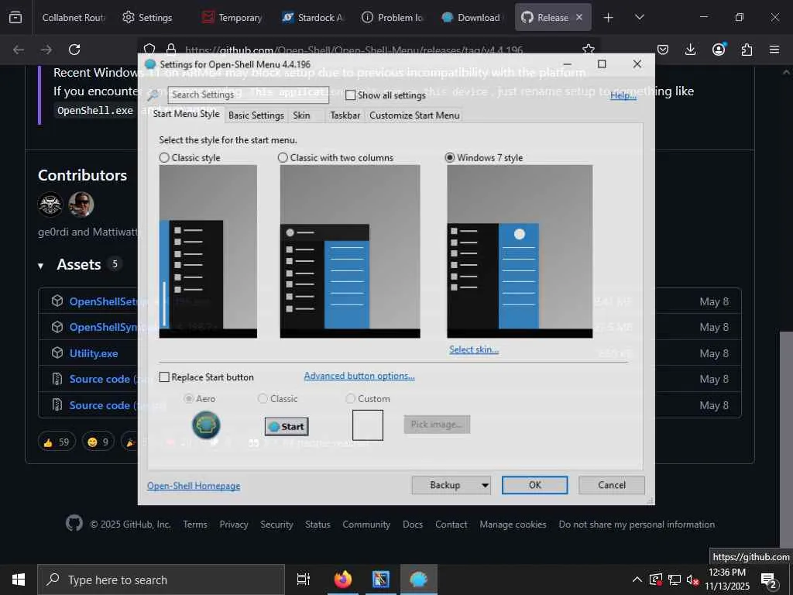Click the Pick image button
The height and width of the screenshot is (595, 793).
pos(437,425)
